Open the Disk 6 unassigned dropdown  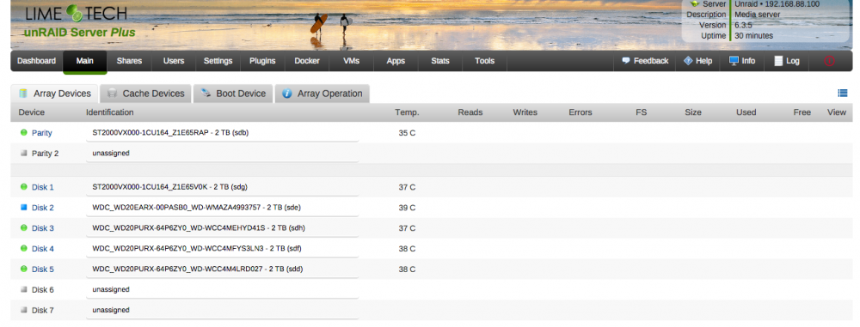point(222,289)
